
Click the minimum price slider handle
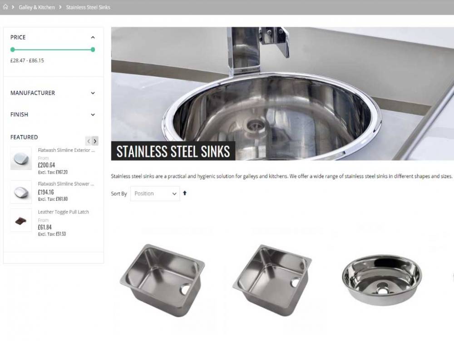[x=12, y=50]
